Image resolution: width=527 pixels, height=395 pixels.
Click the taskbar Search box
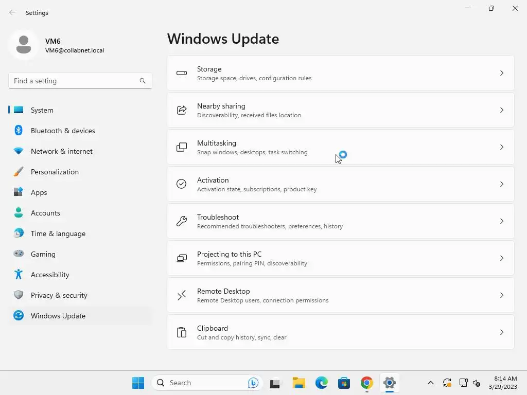coord(207,383)
